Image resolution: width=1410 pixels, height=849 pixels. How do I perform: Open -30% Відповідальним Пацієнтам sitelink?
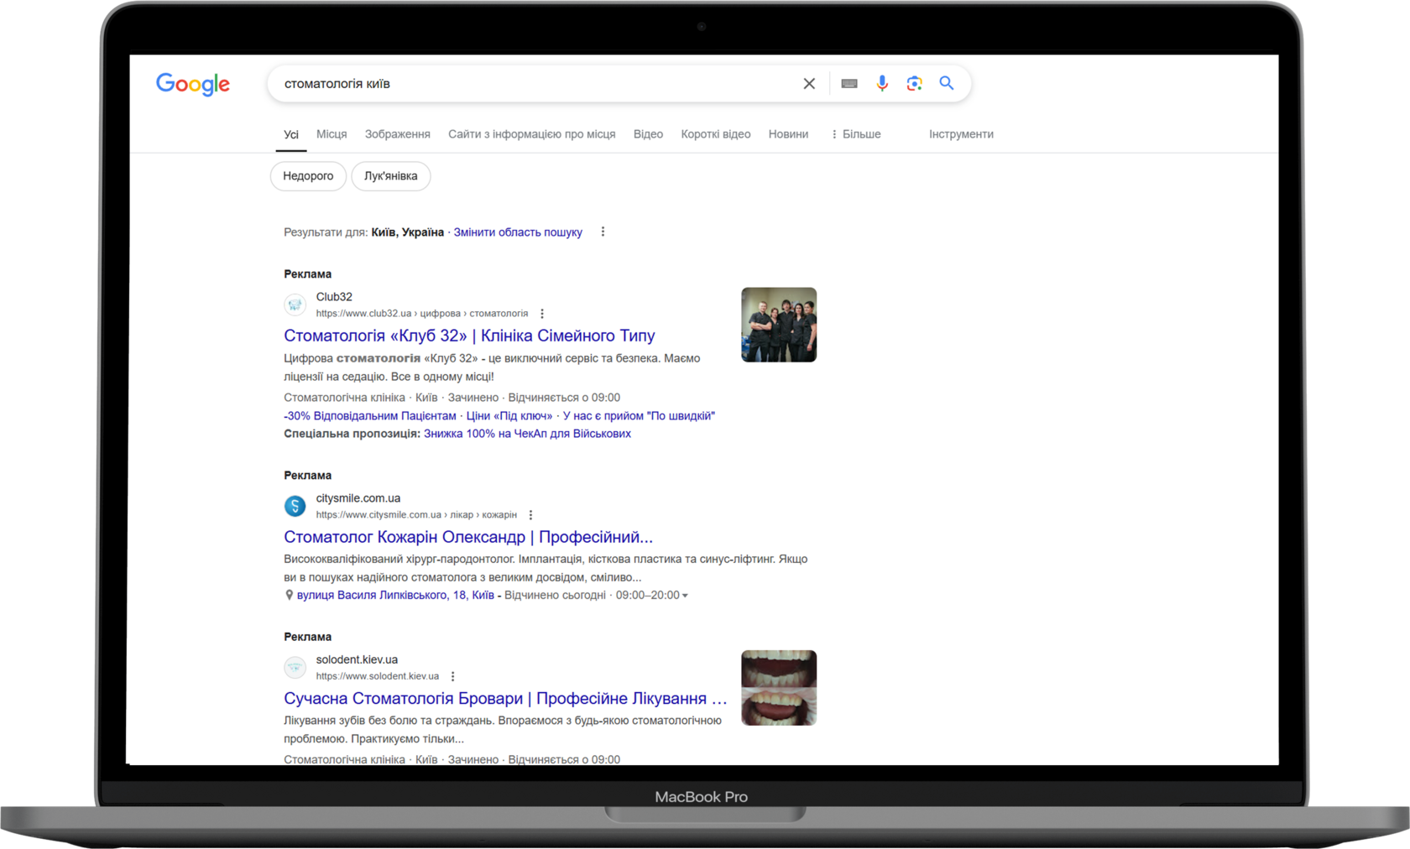(370, 416)
